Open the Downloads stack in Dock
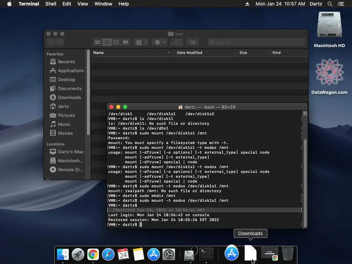 (x=251, y=253)
